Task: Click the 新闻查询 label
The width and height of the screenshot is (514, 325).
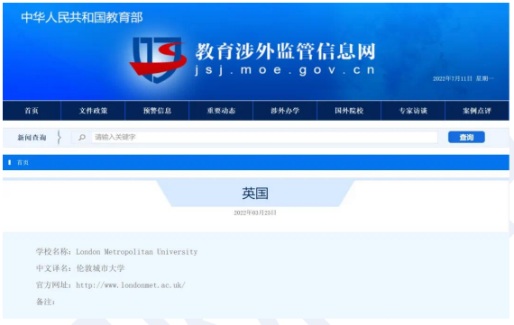Action: click(32, 138)
